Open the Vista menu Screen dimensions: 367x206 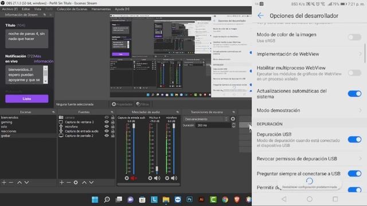[x=38, y=9]
